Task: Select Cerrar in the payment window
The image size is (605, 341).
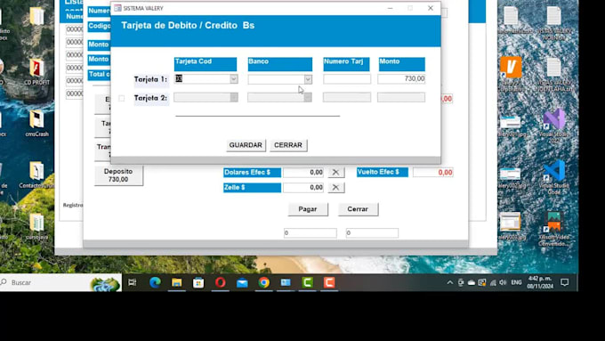Action: 358,209
